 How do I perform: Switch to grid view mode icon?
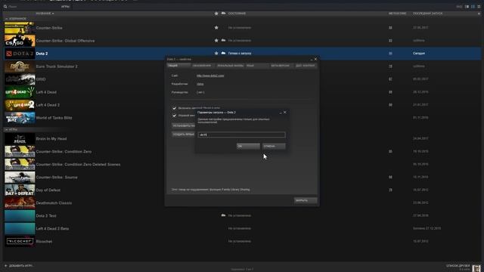pos(479,7)
